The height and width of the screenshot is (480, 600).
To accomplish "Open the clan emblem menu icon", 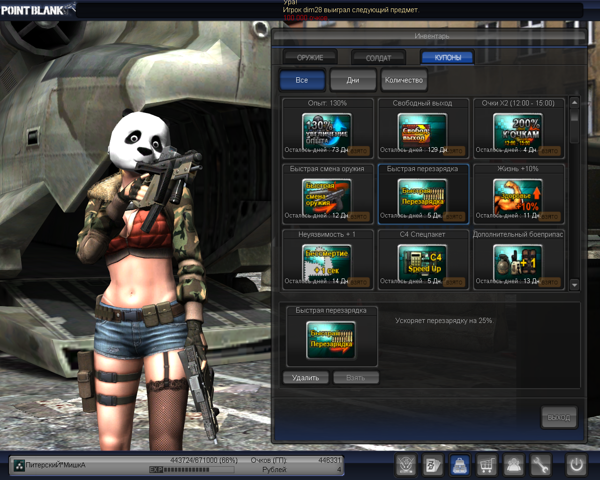I will coord(406,465).
